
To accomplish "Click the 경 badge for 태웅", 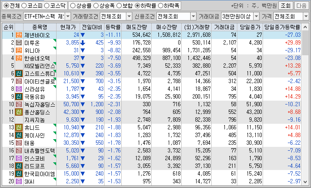I will 19,143.
